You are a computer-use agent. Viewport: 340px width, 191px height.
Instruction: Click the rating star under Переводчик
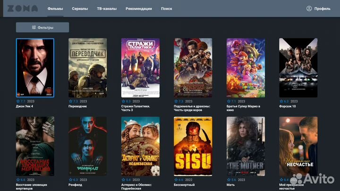70,101
